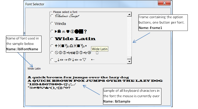Click the Font Selector title bar
This screenshot has height=109, width=198.
pyautogui.click(x=90, y=4)
